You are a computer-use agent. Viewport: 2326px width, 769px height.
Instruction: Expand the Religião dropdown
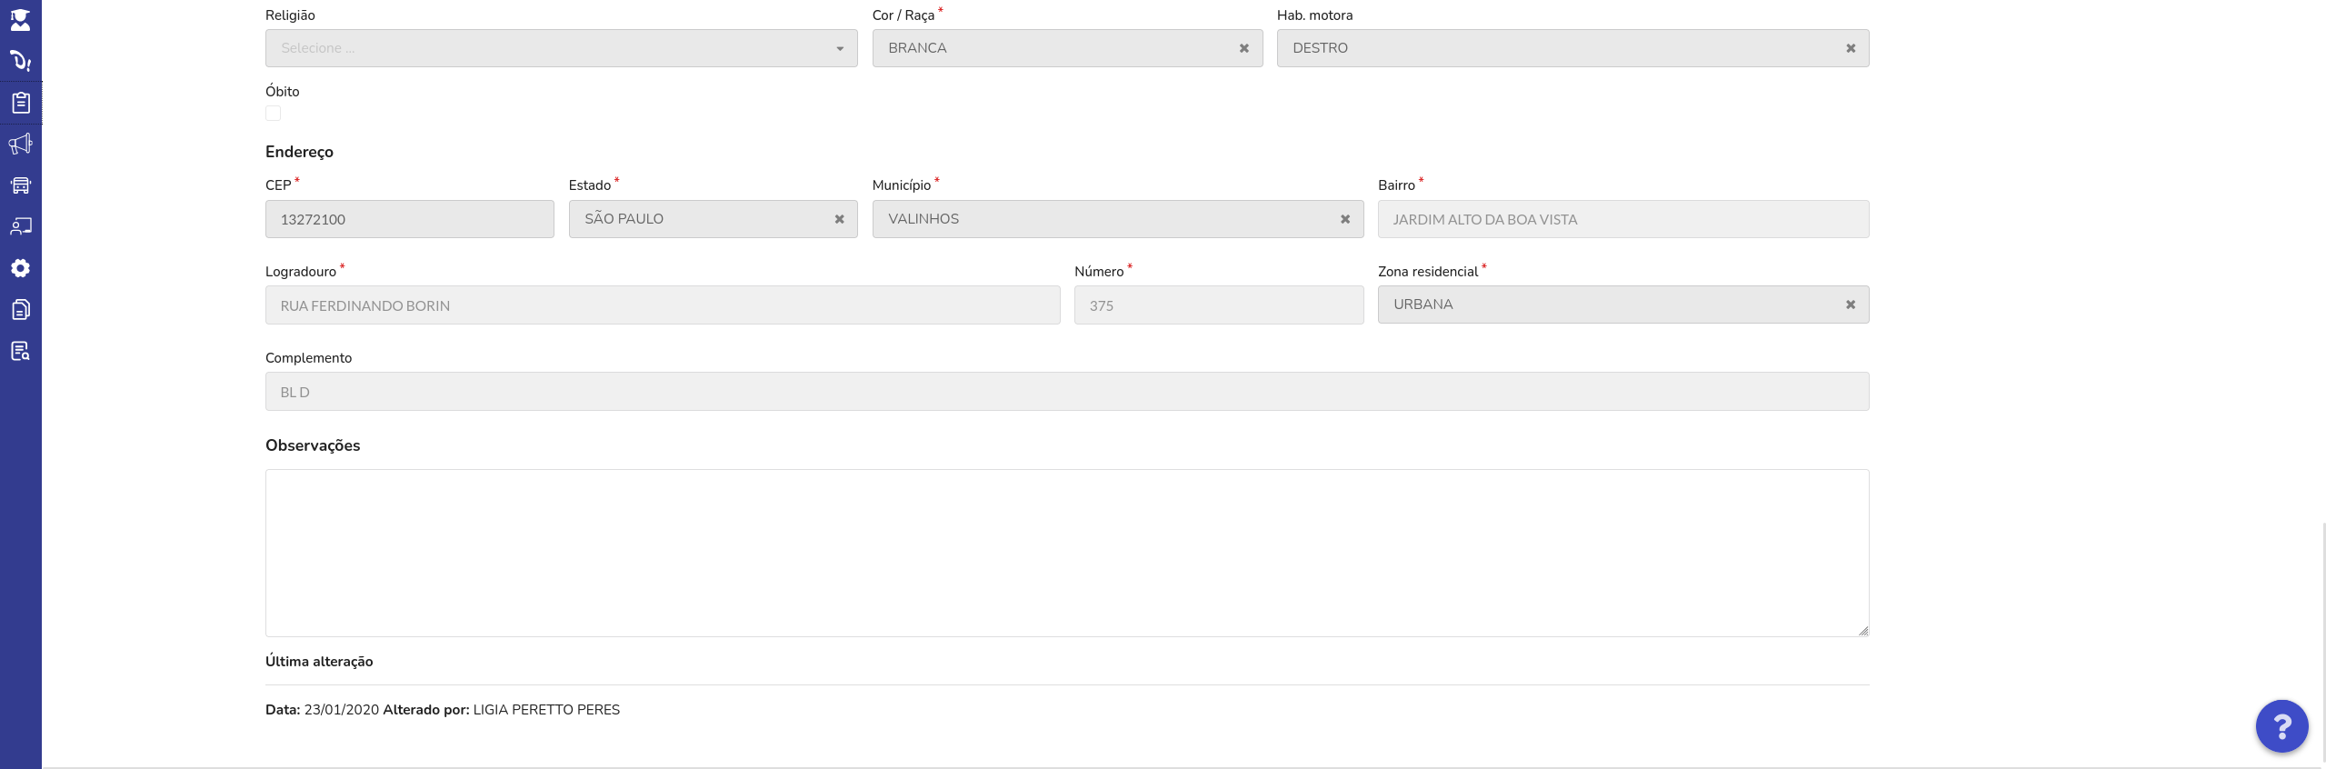pyautogui.click(x=561, y=48)
